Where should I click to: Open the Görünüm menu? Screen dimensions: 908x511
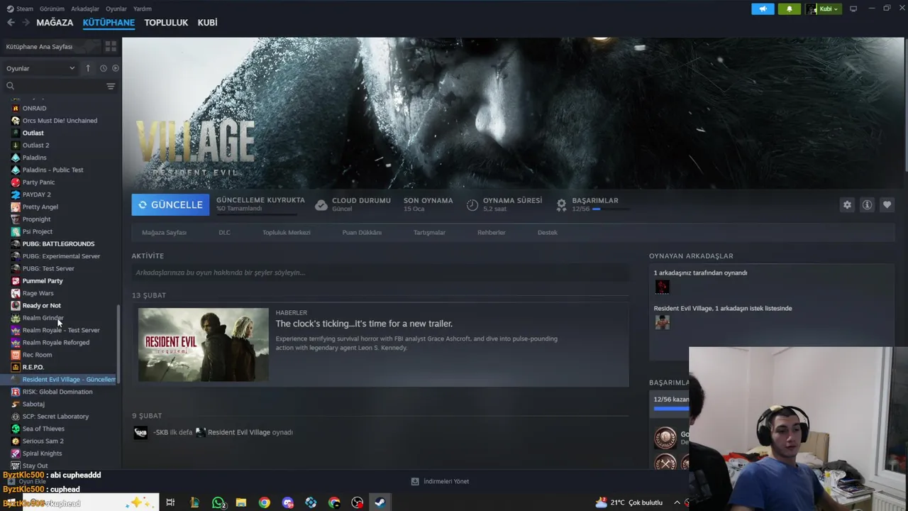pyautogui.click(x=52, y=9)
